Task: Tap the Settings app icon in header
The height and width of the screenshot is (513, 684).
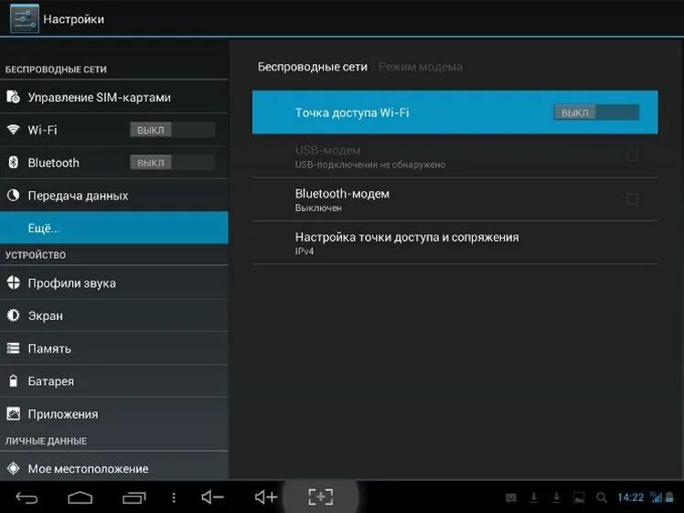Action: click(x=25, y=19)
